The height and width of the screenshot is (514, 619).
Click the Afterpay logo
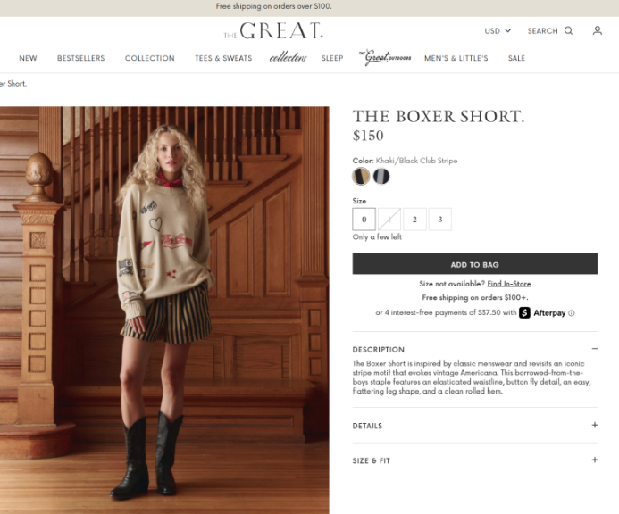coord(542,313)
